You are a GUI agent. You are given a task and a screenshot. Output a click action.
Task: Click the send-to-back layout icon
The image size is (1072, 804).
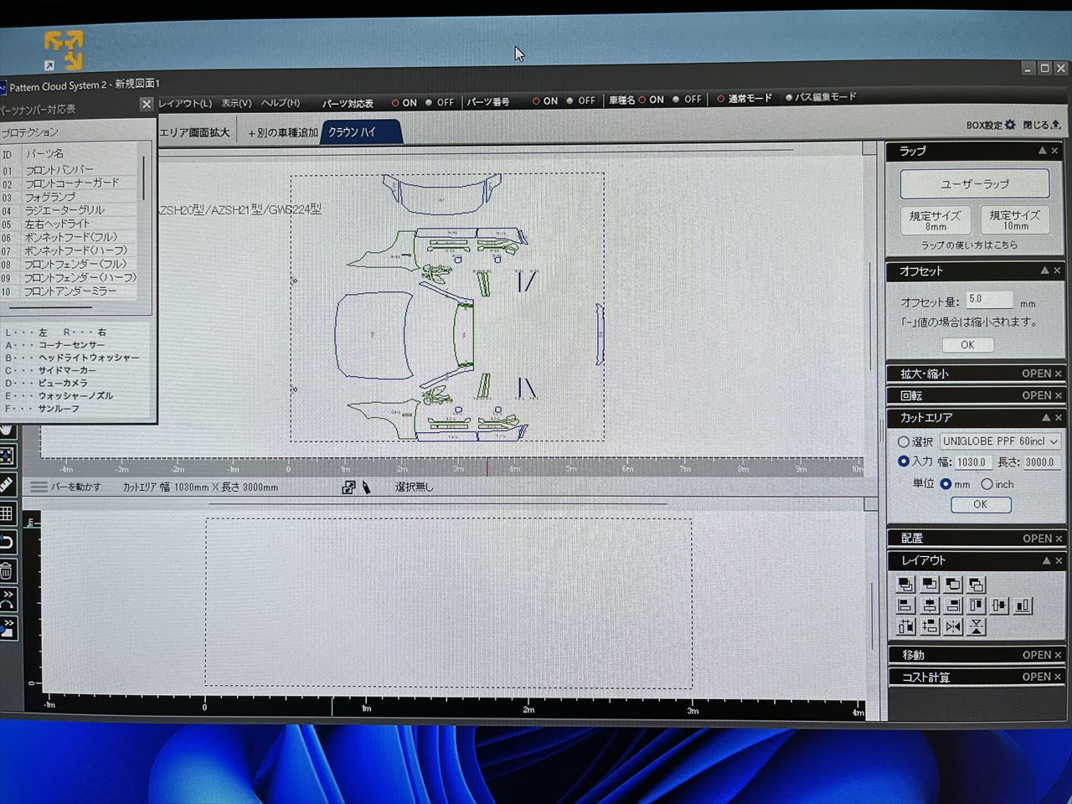coord(976,585)
